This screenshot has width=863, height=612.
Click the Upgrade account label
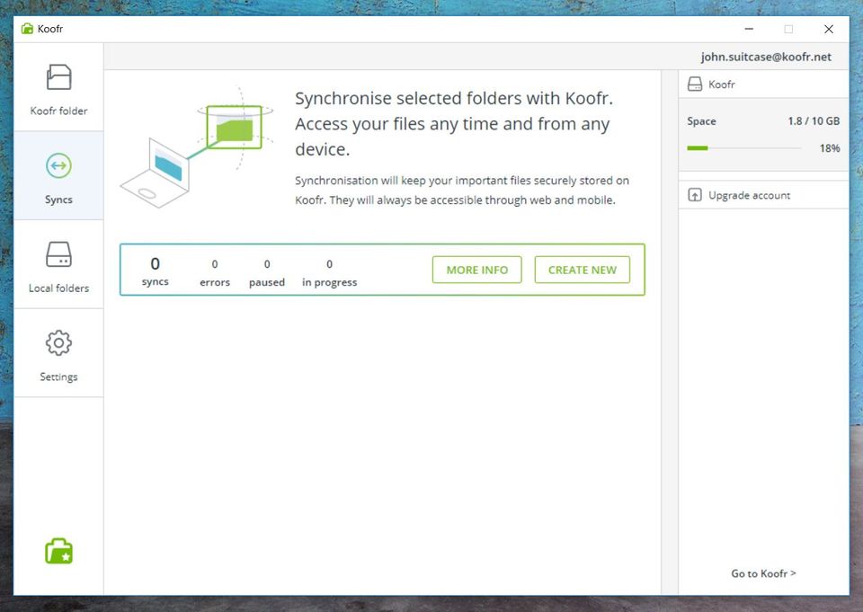pos(749,195)
